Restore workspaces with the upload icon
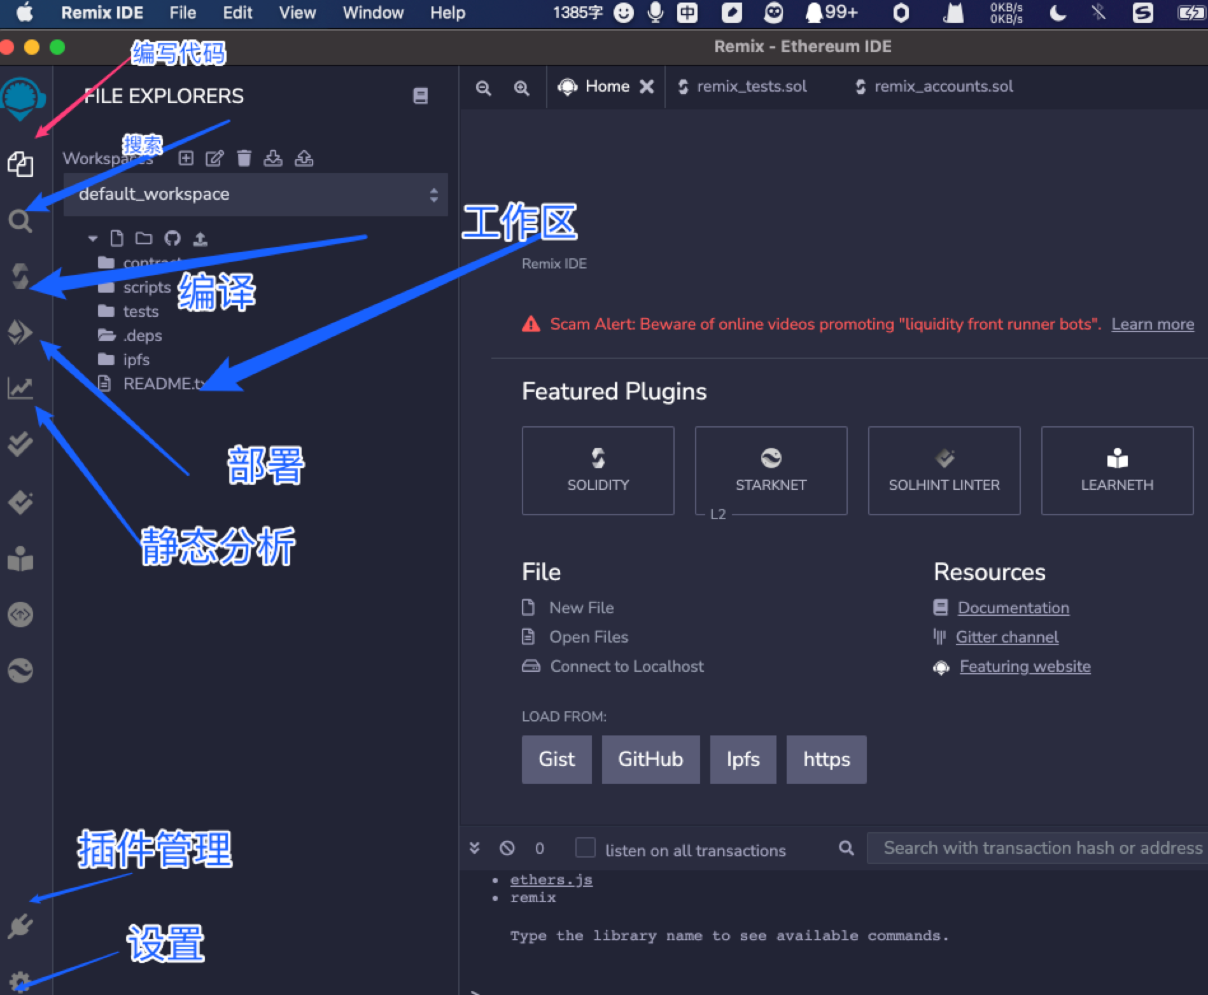 pyautogui.click(x=304, y=158)
